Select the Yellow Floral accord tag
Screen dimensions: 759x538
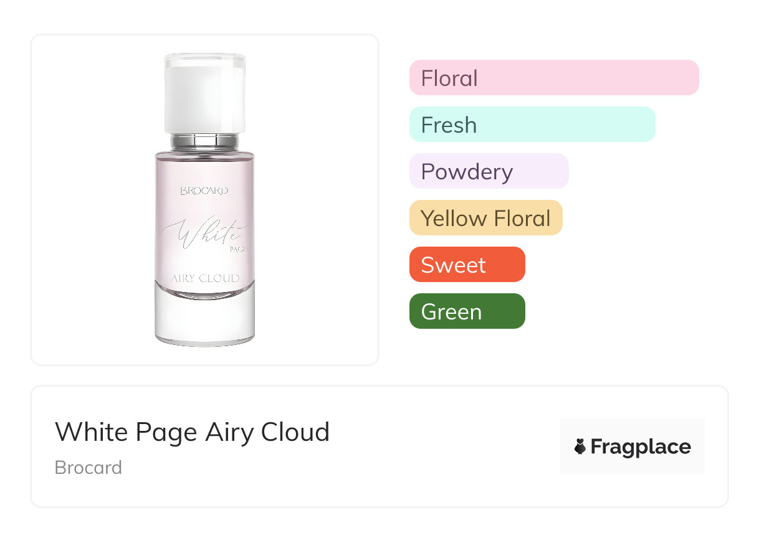click(x=485, y=218)
